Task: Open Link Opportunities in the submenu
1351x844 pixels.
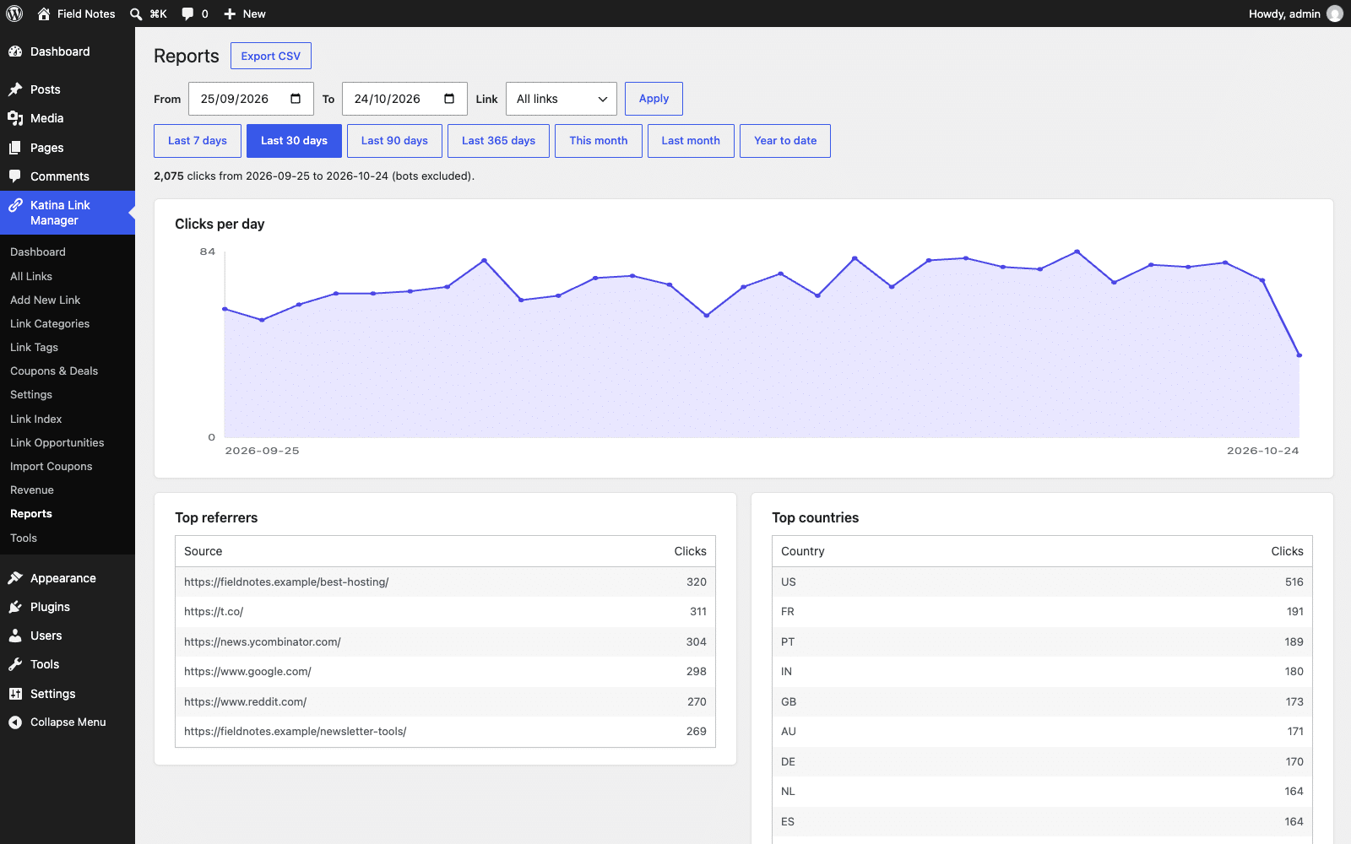Action: 57,442
